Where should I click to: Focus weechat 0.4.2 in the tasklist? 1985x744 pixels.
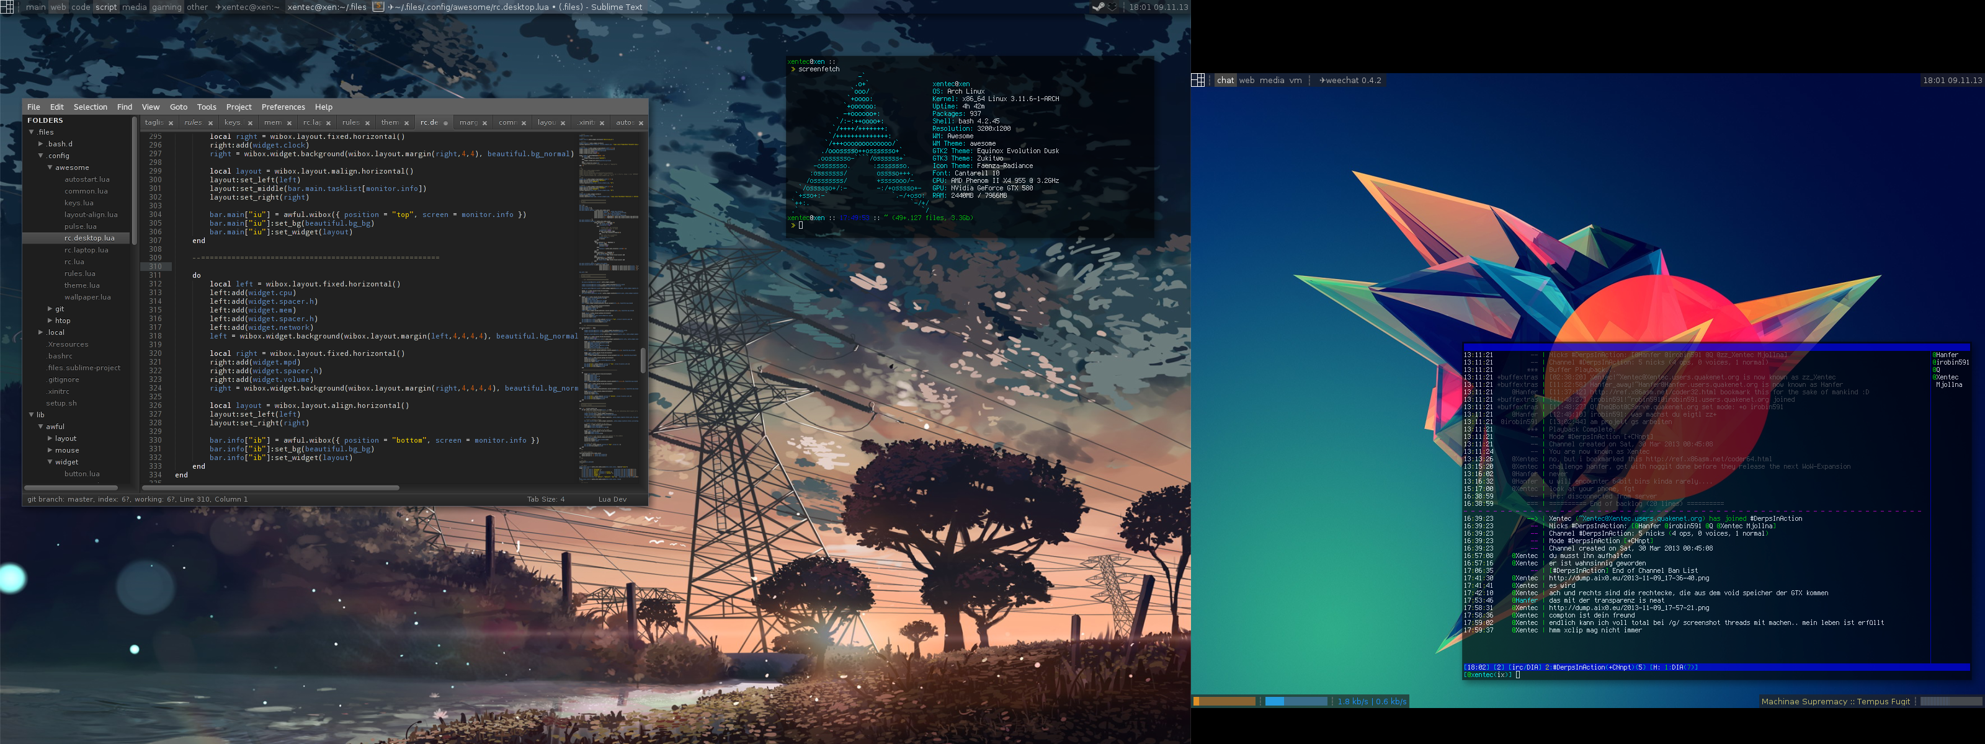pyautogui.click(x=1350, y=80)
